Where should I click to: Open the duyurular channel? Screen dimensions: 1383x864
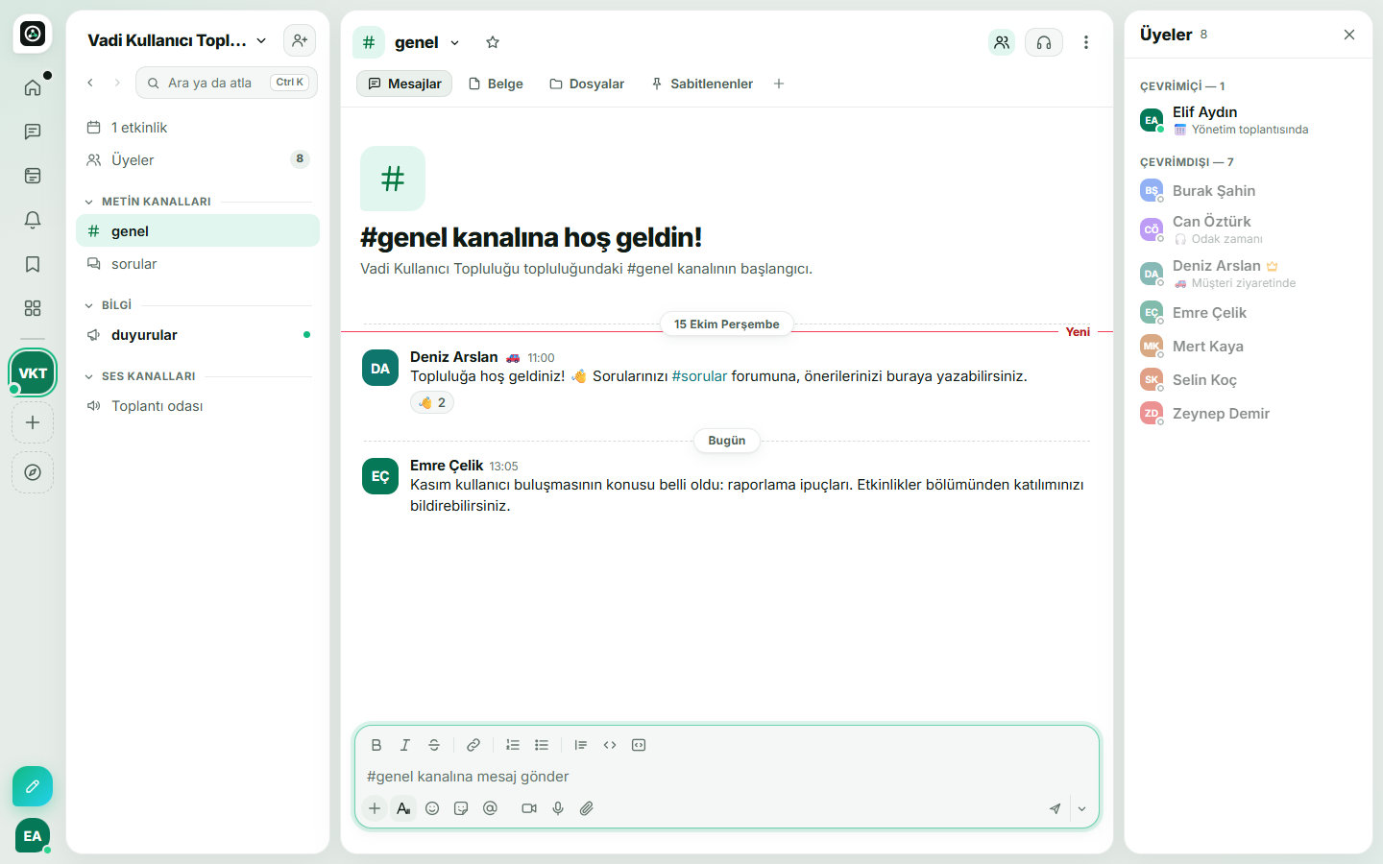click(x=198, y=335)
